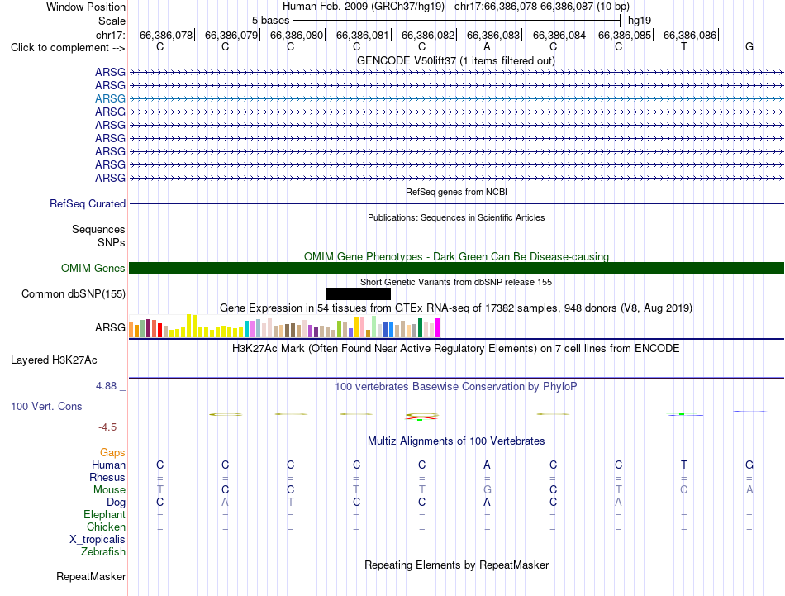Click base T in the Dog alignment row
The width and height of the screenshot is (785, 596).
click(290, 503)
